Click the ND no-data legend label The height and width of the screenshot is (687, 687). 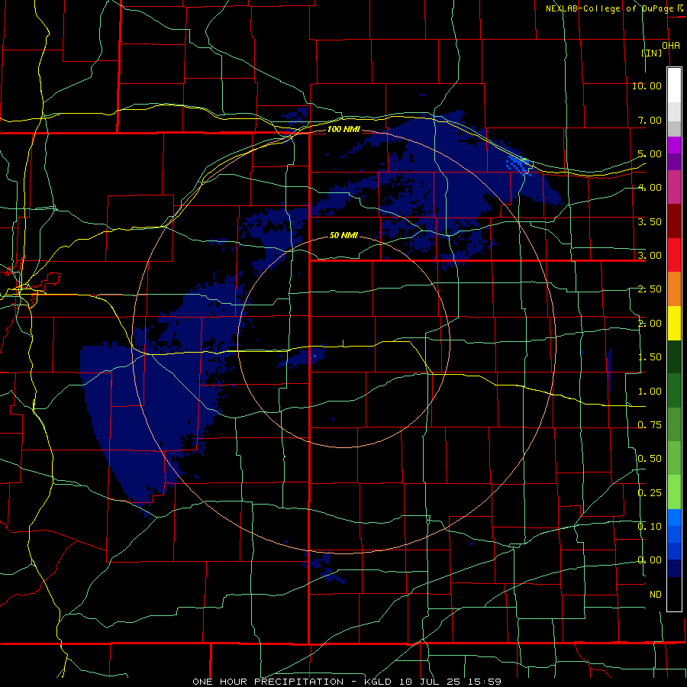coord(656,595)
